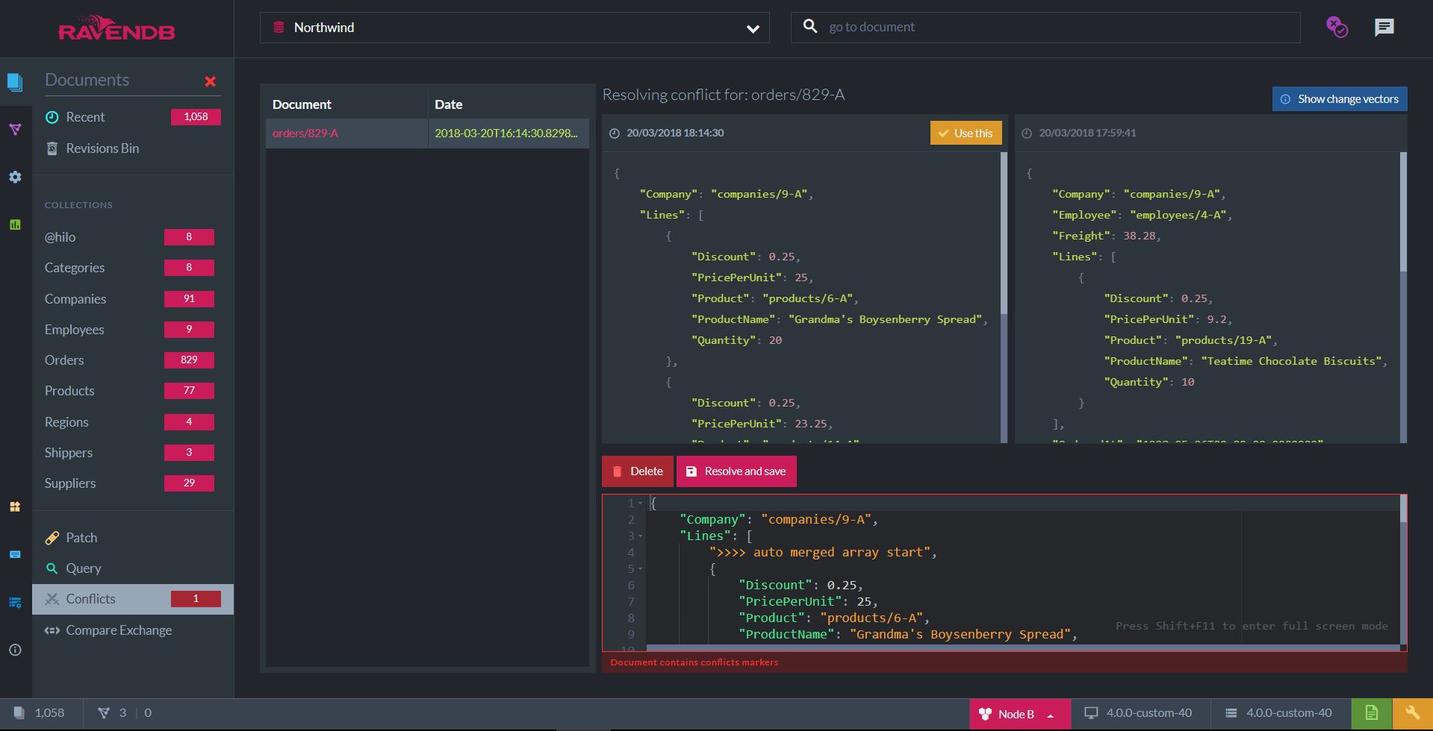Click the merged editor vertical scrollbar
Screen dimensions: 1433x731
[x=1403, y=509]
